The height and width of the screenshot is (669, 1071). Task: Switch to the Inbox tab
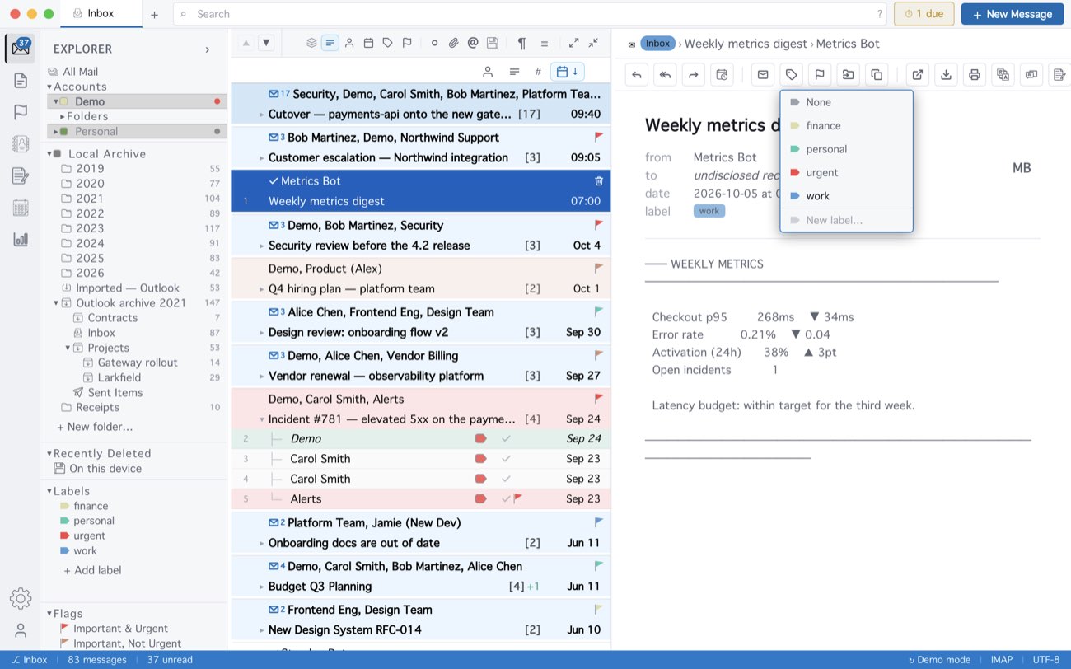[x=101, y=14]
